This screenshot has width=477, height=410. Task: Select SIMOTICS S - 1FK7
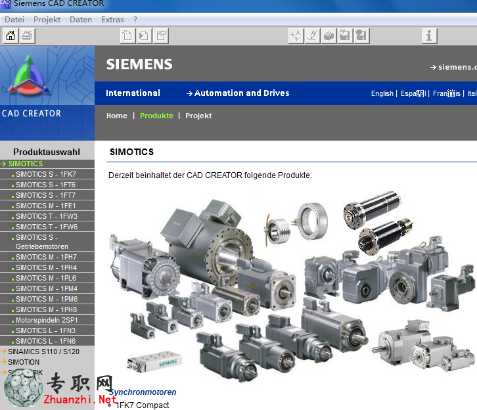[47, 174]
